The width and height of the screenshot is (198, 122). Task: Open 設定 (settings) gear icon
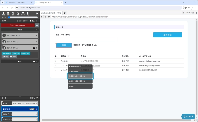13,13
